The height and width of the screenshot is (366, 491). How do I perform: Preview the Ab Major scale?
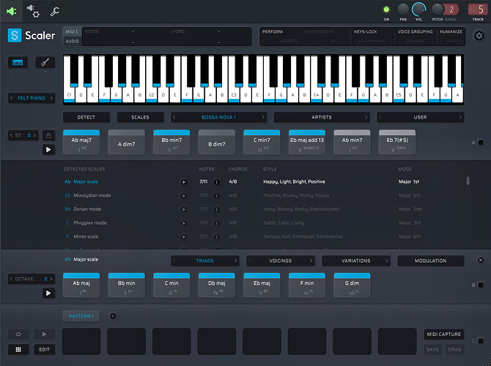pos(184,182)
